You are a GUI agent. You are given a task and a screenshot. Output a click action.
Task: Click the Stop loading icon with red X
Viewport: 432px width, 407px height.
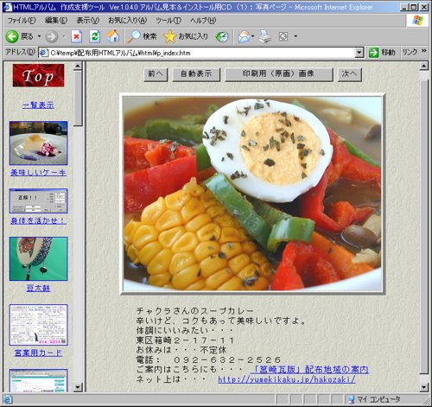click(76, 36)
